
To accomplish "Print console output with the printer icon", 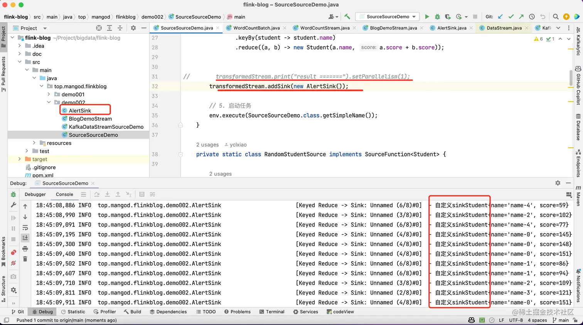I will pyautogui.click(x=25, y=248).
